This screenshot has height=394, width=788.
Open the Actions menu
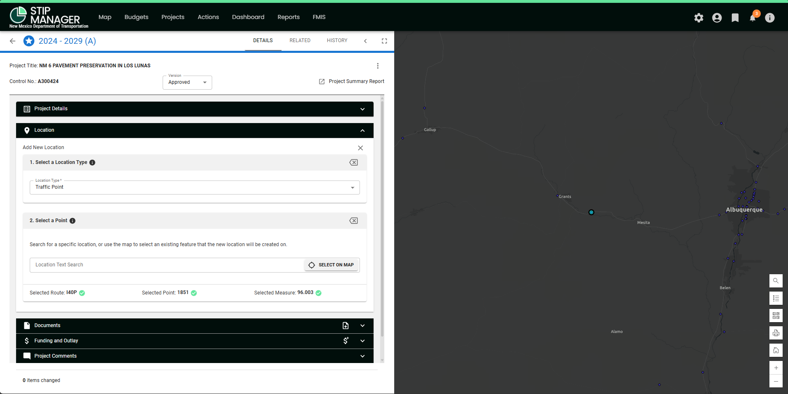click(x=208, y=17)
